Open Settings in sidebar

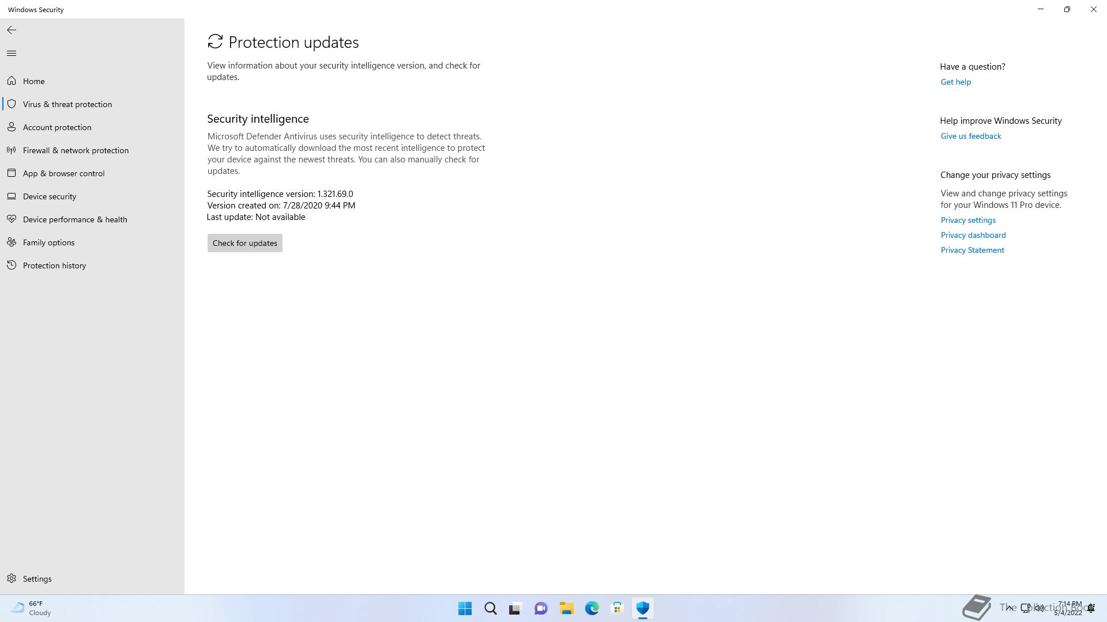[92, 579]
